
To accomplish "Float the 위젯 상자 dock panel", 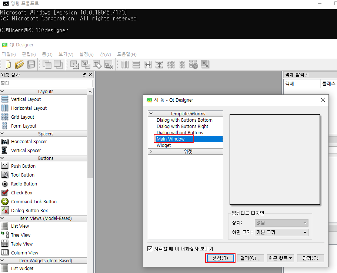I will tap(84, 75).
